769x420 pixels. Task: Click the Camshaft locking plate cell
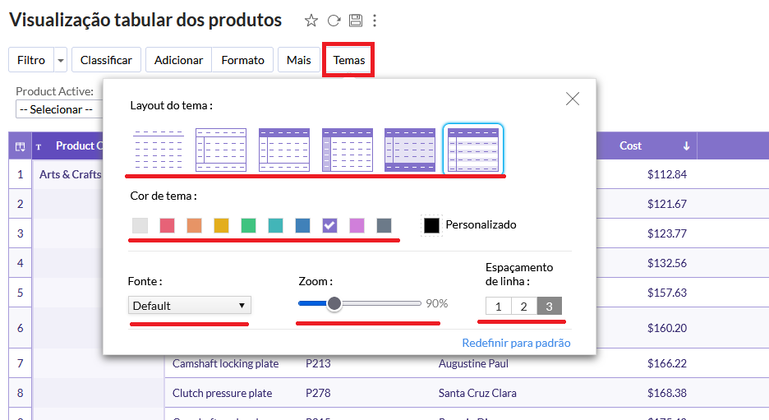click(x=225, y=363)
